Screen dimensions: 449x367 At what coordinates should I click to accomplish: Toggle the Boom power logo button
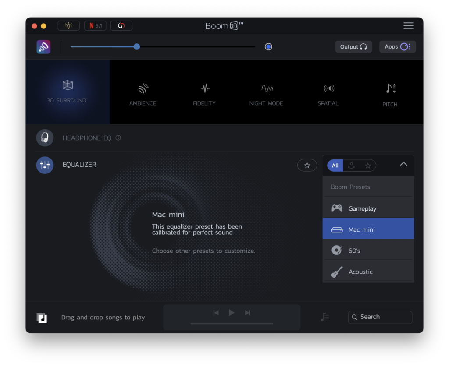43,47
